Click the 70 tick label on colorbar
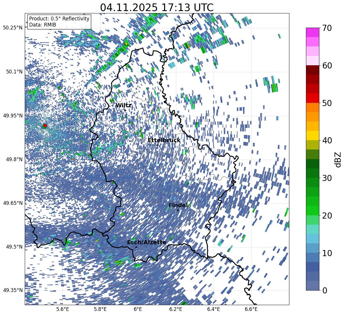 (327, 28)
